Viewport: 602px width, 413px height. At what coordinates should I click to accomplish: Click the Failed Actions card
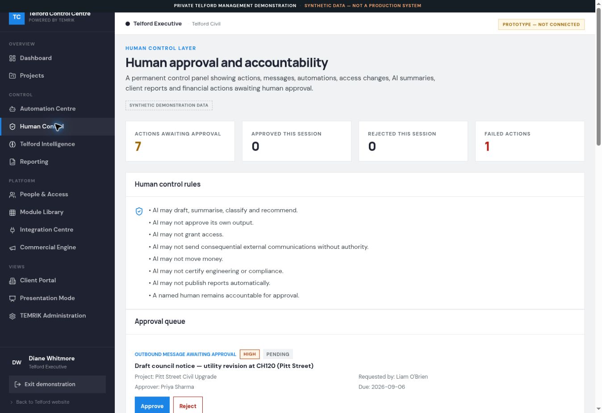click(530, 141)
